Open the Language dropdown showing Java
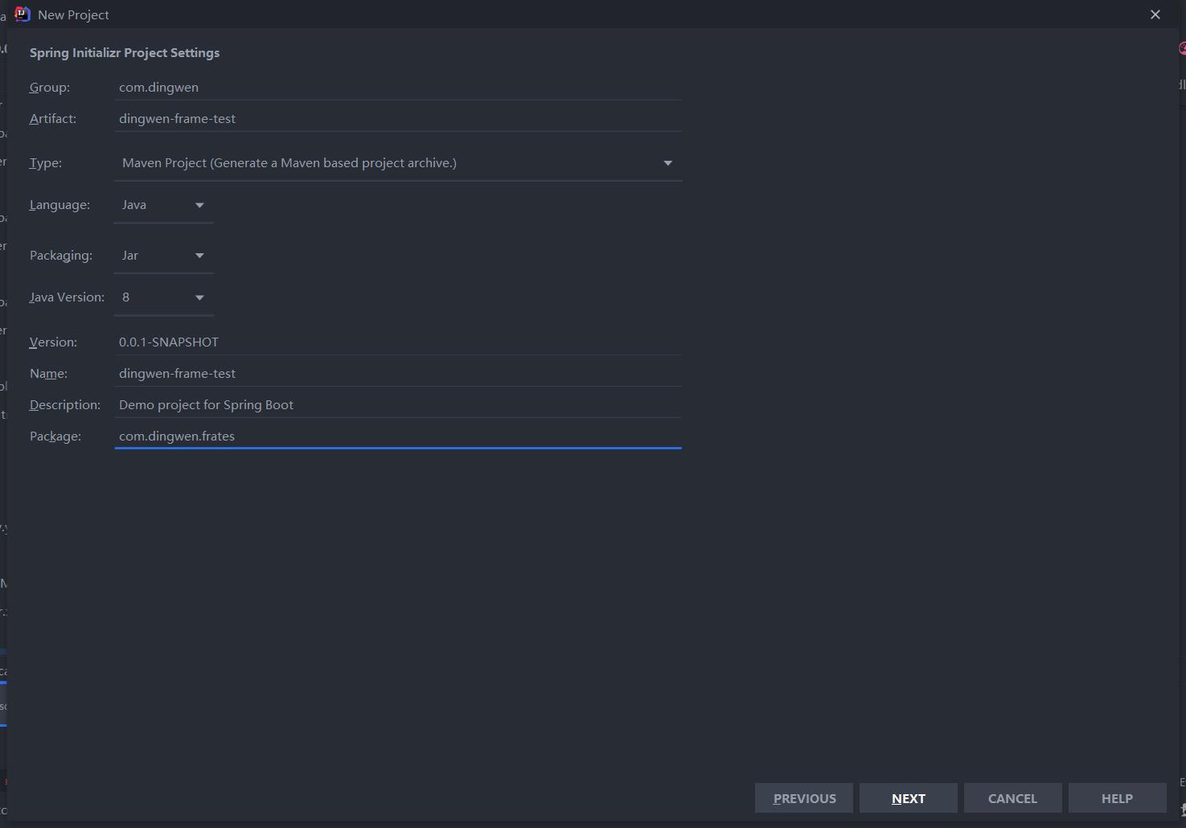This screenshot has width=1186, height=828. tap(163, 205)
